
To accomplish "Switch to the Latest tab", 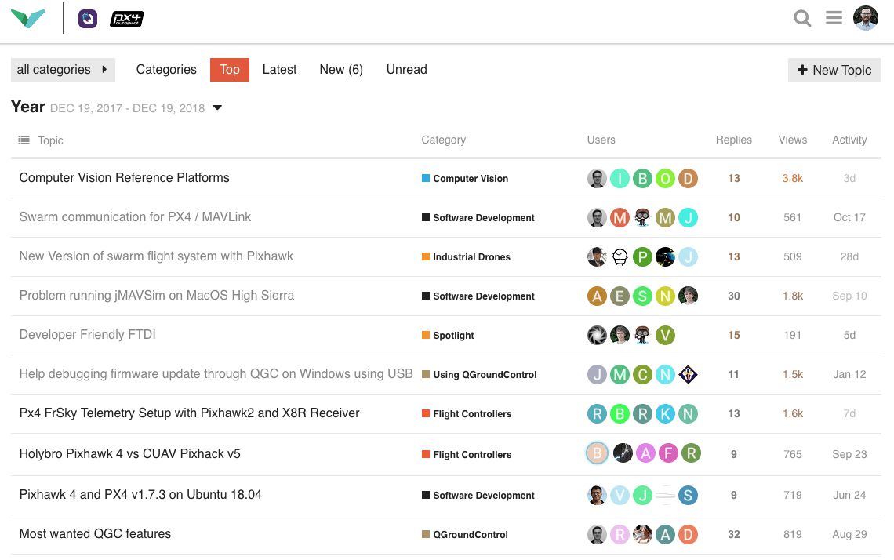I will [x=279, y=70].
